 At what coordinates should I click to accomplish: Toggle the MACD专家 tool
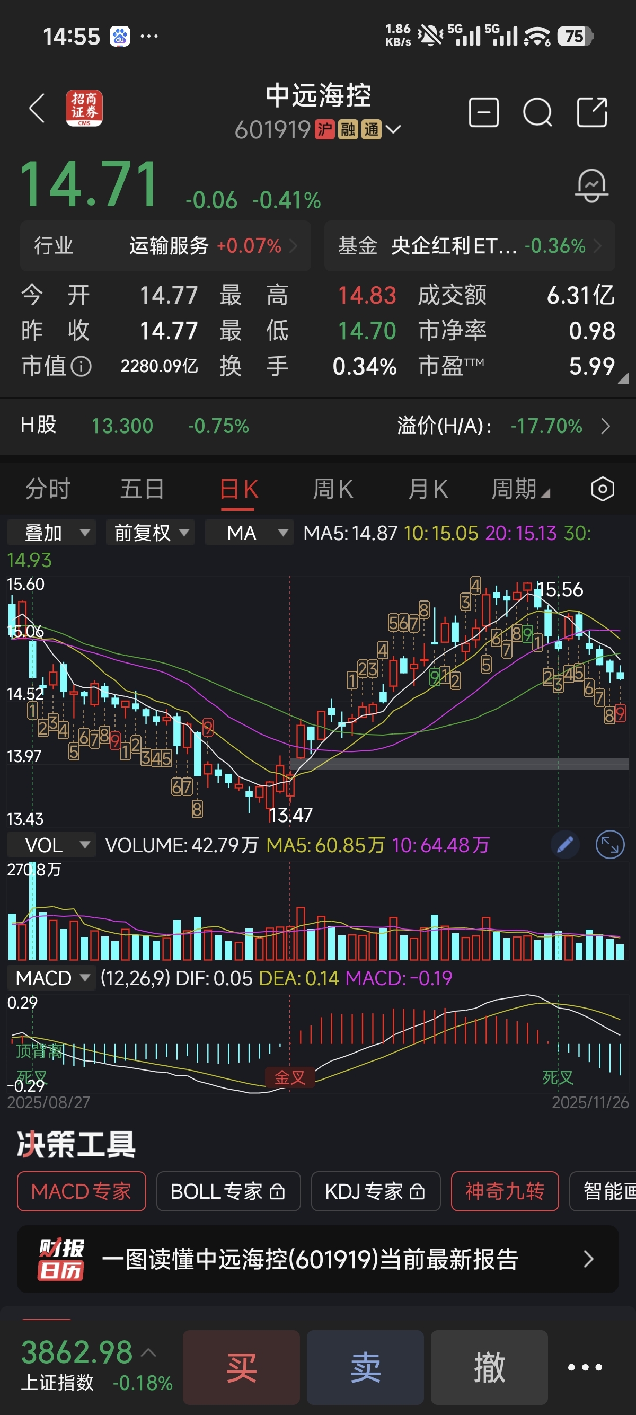(x=81, y=1191)
